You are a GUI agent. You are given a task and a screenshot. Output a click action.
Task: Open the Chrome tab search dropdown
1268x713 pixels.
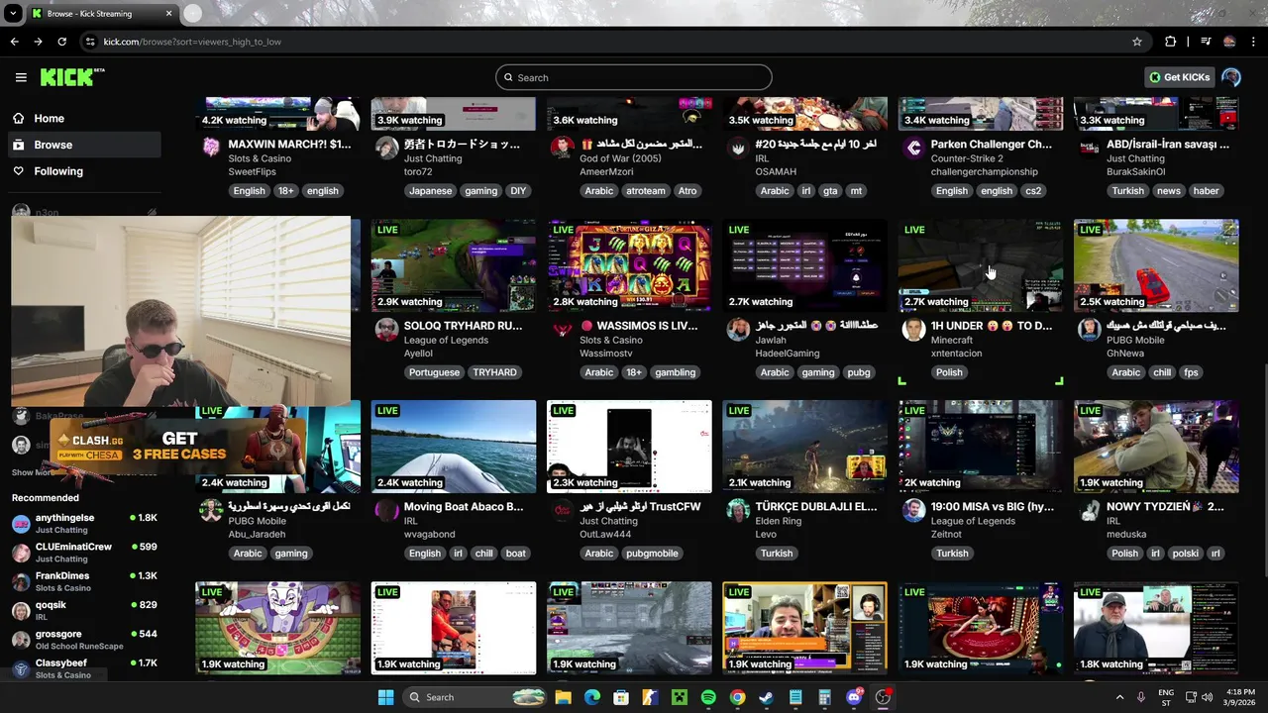click(13, 14)
